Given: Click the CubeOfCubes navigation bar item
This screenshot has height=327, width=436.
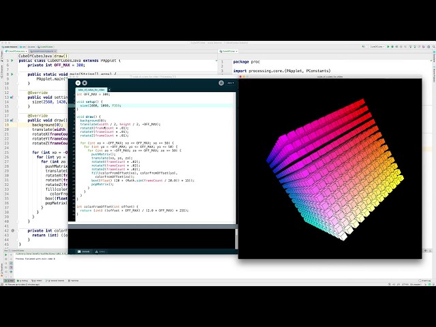Looking at the screenshot, I should pyautogui.click(x=46, y=47).
